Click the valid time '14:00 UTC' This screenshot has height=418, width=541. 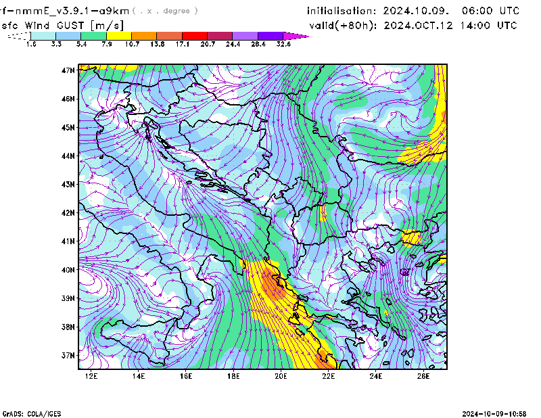point(488,26)
